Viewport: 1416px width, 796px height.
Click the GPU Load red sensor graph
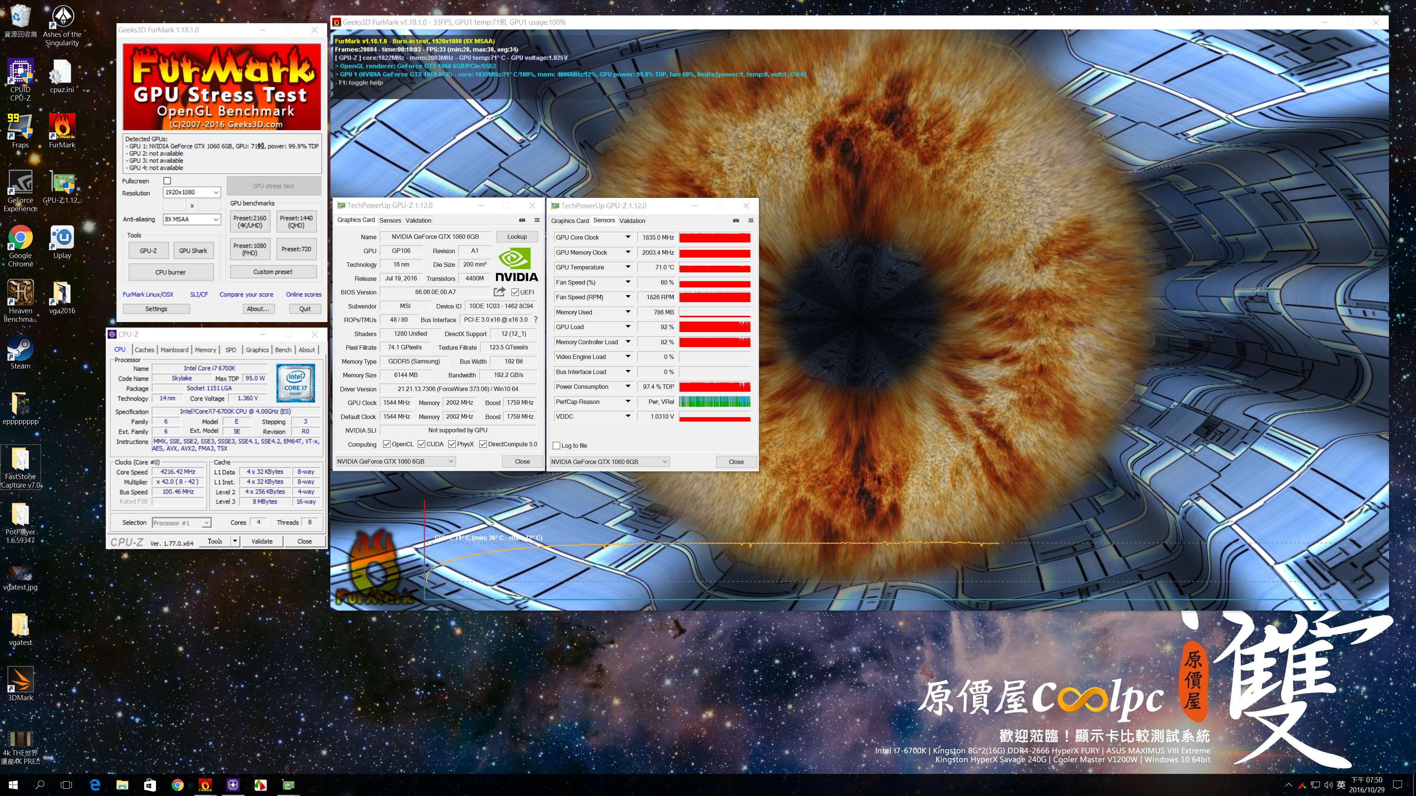point(715,327)
